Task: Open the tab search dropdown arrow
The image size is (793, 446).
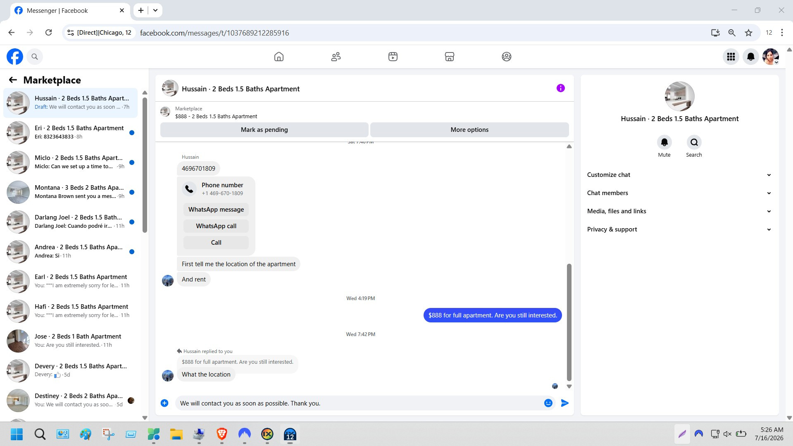Action: pos(155,10)
